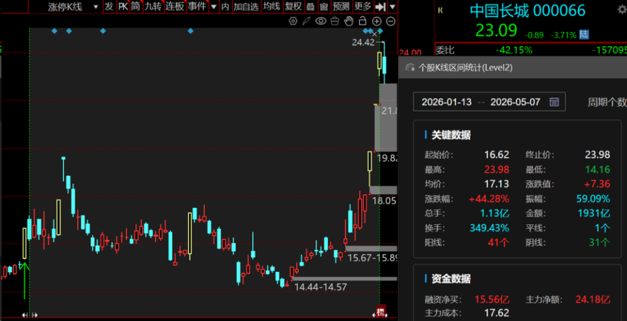Image resolution: width=627 pixels, height=321 pixels.
Task: Click the 叠 overlay button
Action: tap(310, 7)
